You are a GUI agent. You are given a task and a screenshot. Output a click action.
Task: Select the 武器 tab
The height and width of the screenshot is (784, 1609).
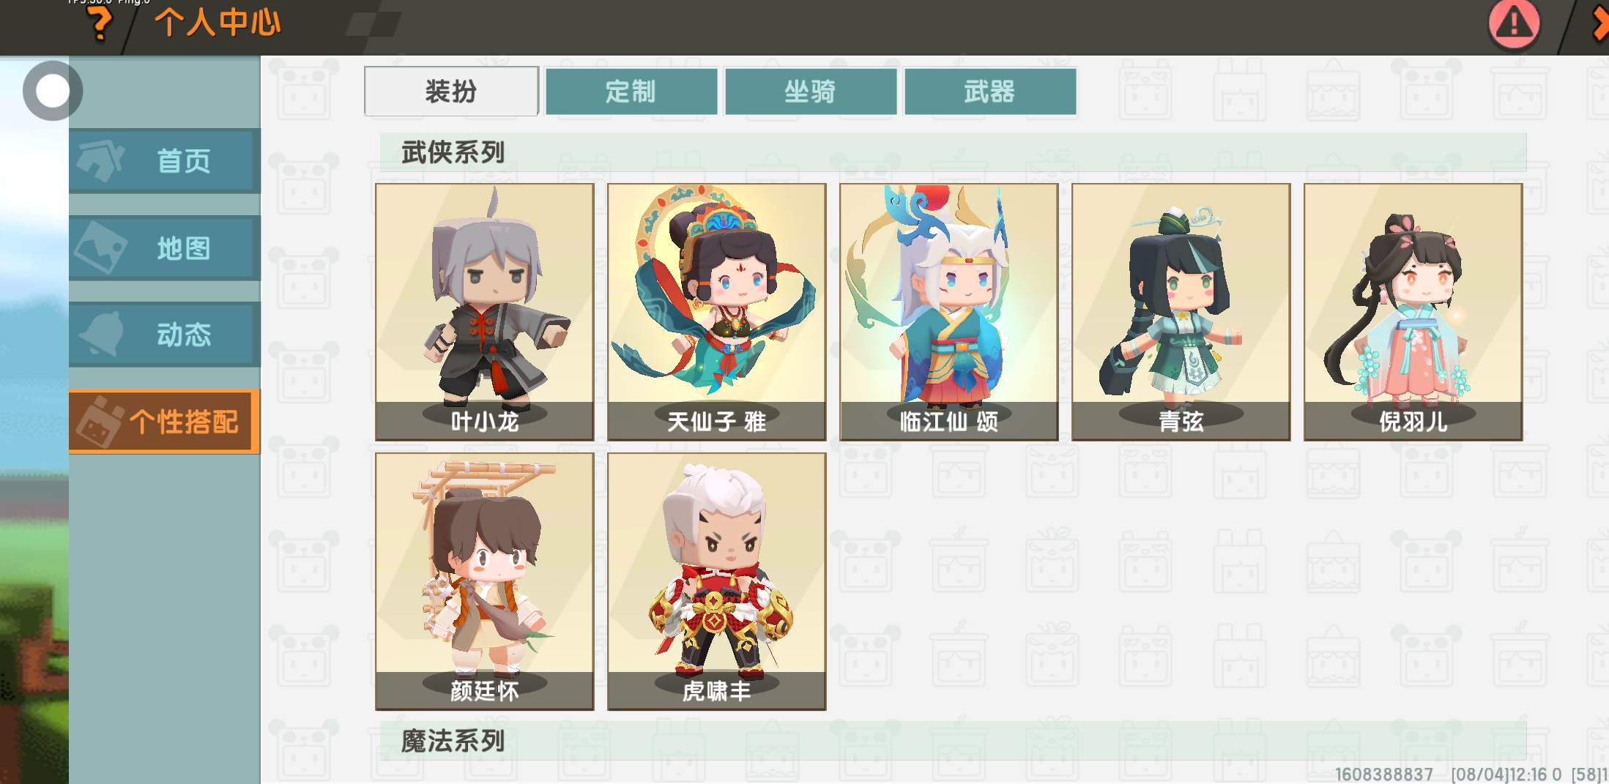[x=990, y=92]
